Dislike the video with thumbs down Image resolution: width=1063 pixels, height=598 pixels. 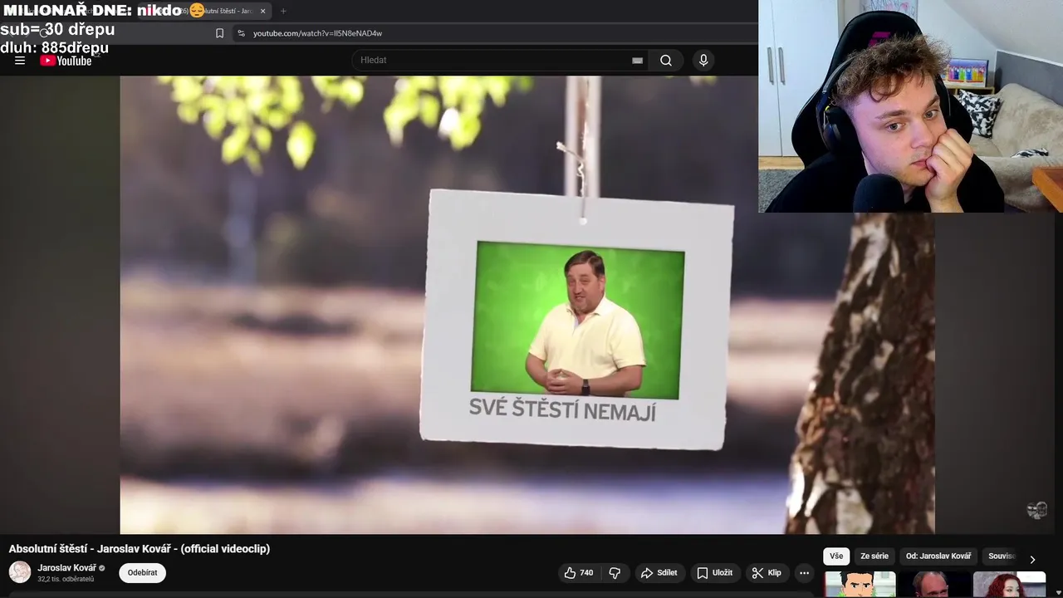point(615,572)
